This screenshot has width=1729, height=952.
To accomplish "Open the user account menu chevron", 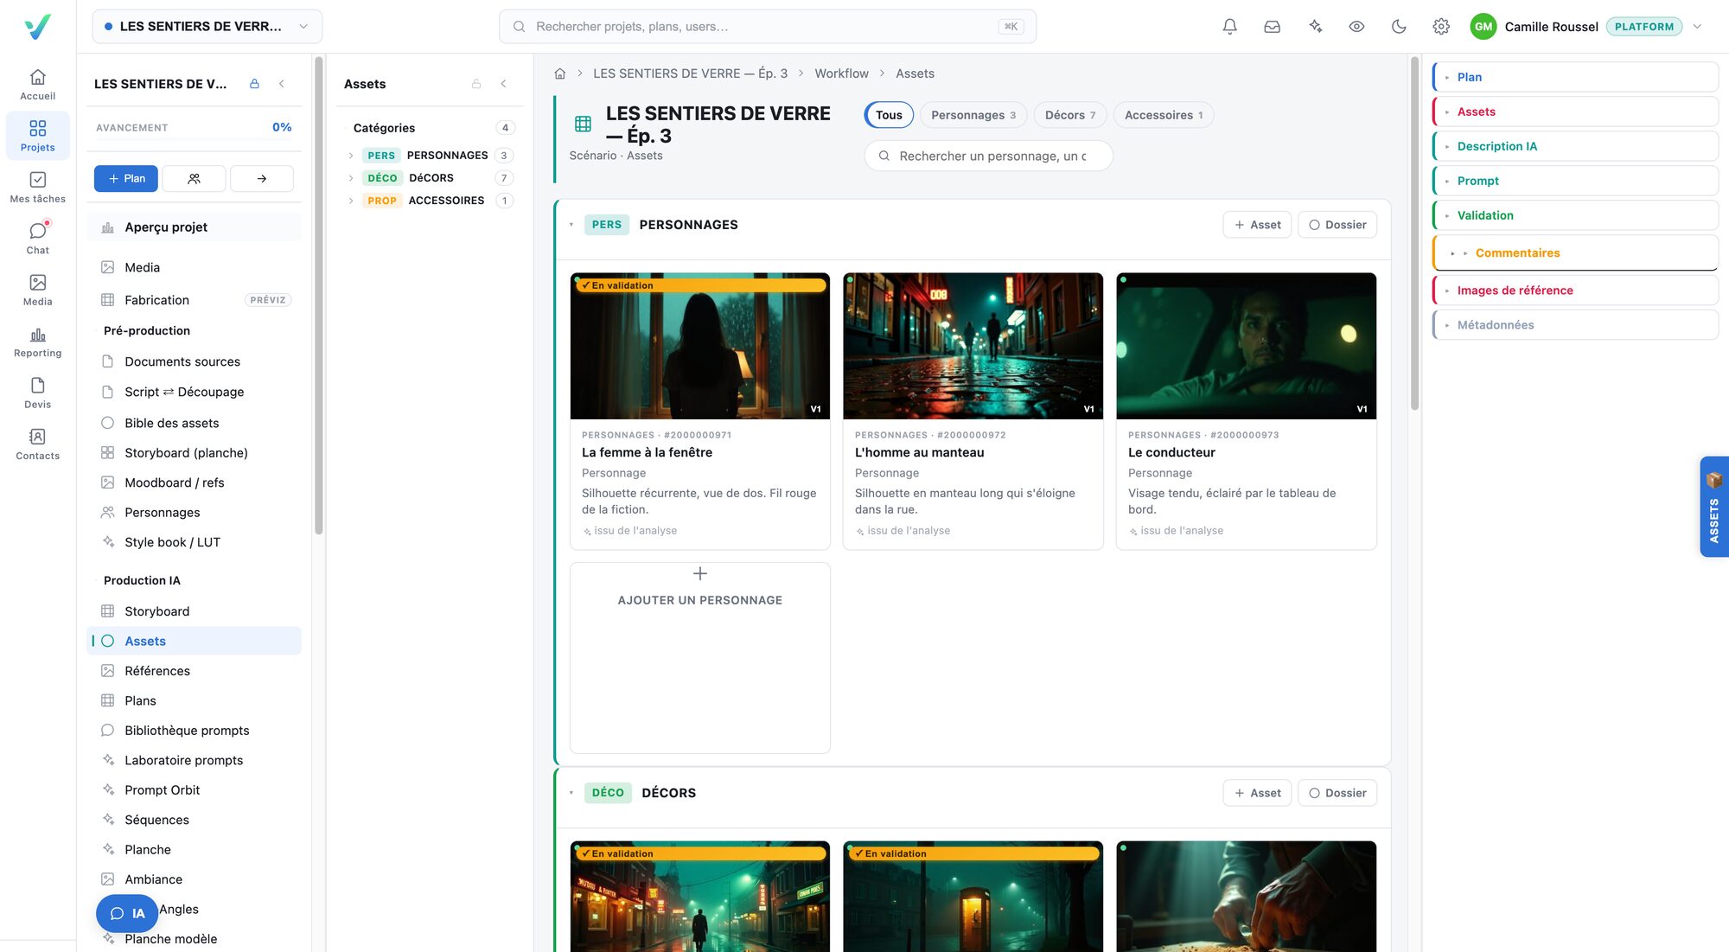I will [1697, 27].
